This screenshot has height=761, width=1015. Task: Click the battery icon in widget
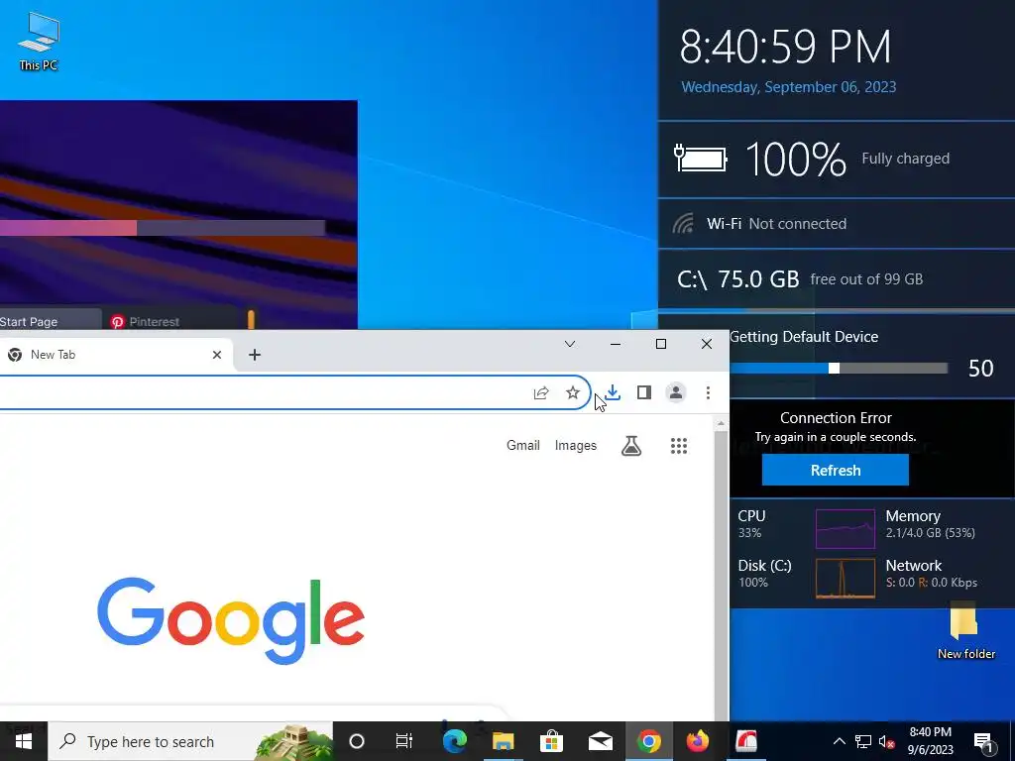701,159
